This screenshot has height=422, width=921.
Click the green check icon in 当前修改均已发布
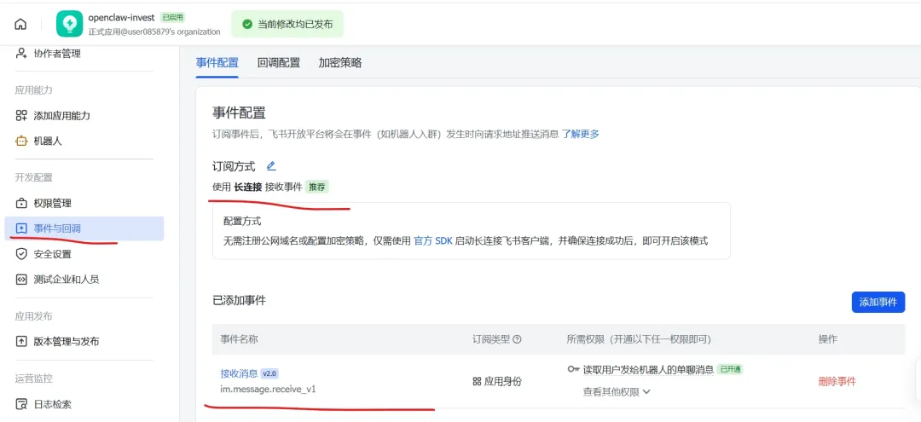[x=247, y=24]
